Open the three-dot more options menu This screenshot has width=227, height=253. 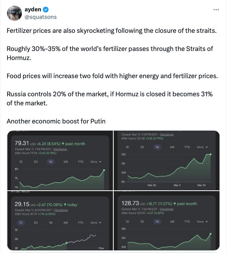216,9
